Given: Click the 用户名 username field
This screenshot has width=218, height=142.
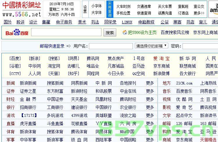Looking at the screenshot, I should pos(111,46).
